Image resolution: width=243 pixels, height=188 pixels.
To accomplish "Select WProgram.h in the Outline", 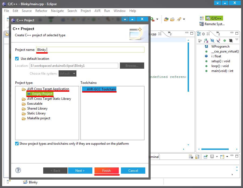I will coord(220,47).
